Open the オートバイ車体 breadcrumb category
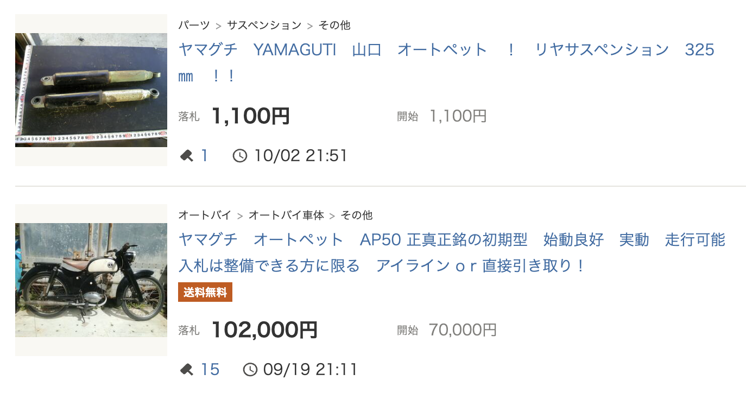Screen dimensions: 746x393 click(x=286, y=215)
